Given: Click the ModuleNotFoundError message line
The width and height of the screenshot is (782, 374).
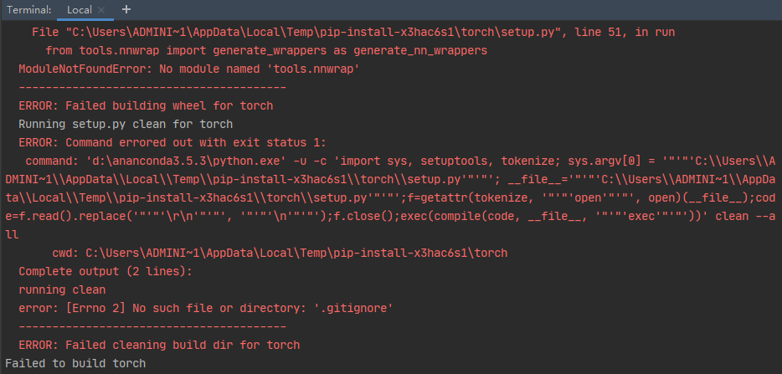Looking at the screenshot, I should pos(189,69).
